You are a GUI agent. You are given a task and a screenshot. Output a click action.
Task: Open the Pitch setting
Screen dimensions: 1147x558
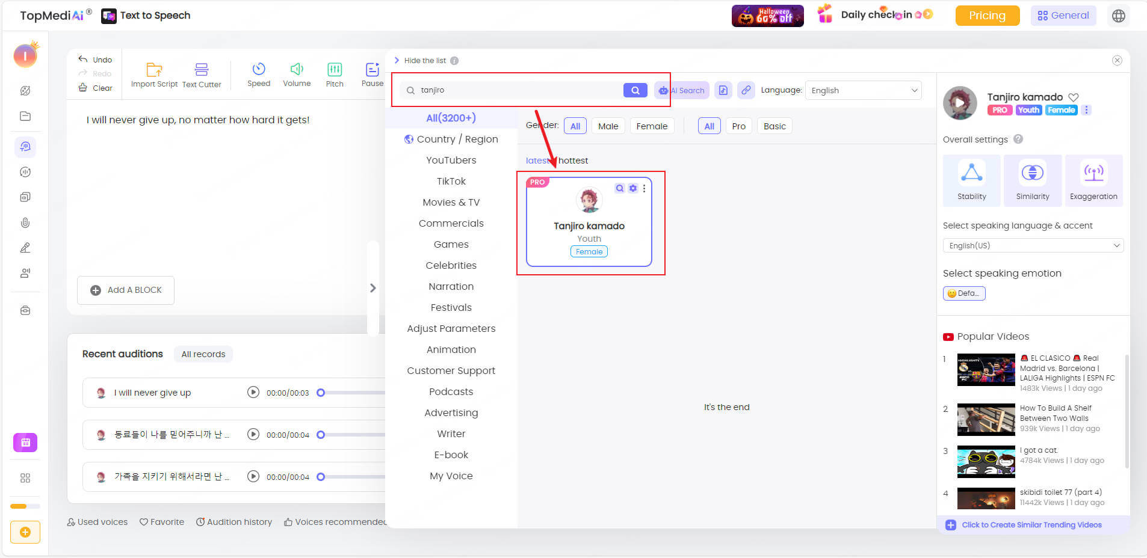335,75
